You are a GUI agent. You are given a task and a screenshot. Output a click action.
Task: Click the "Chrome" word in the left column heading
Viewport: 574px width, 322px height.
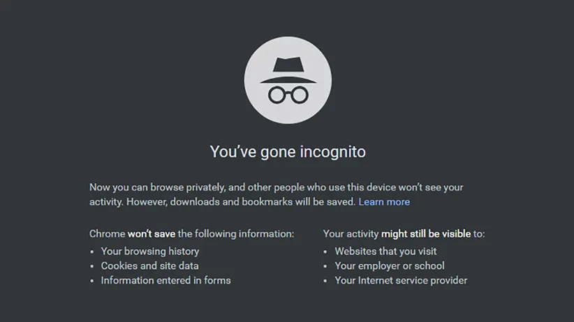(x=107, y=234)
